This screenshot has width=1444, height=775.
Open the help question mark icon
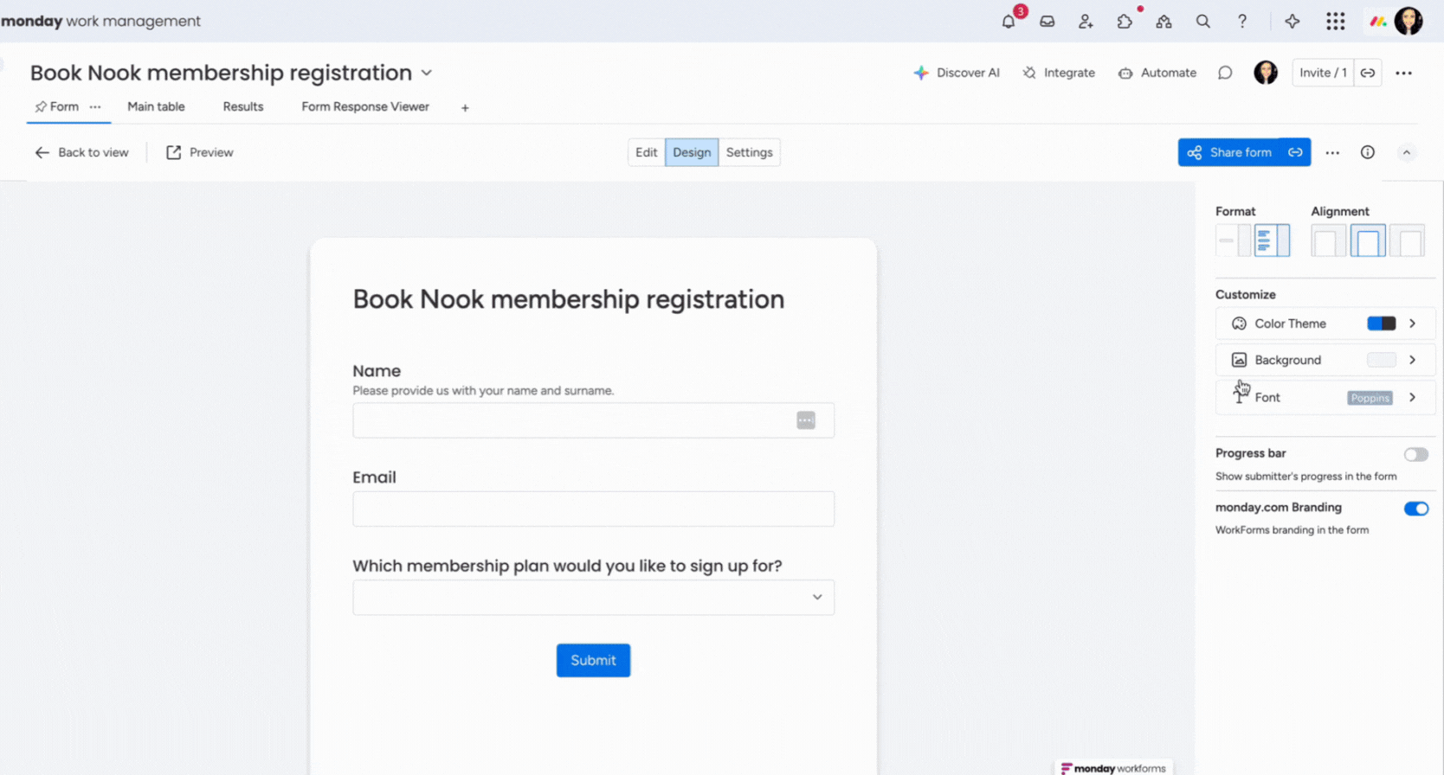pyautogui.click(x=1242, y=22)
